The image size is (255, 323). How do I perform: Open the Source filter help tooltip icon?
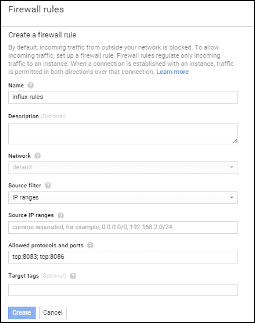48,185
